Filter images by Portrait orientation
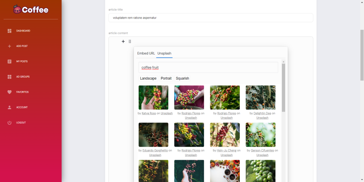The image size is (364, 182). click(x=166, y=78)
